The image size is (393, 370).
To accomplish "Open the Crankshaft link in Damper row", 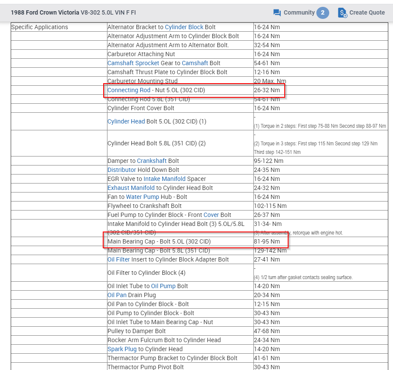I will [x=152, y=161].
